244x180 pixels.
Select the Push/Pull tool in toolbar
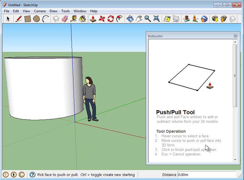click(93, 18)
